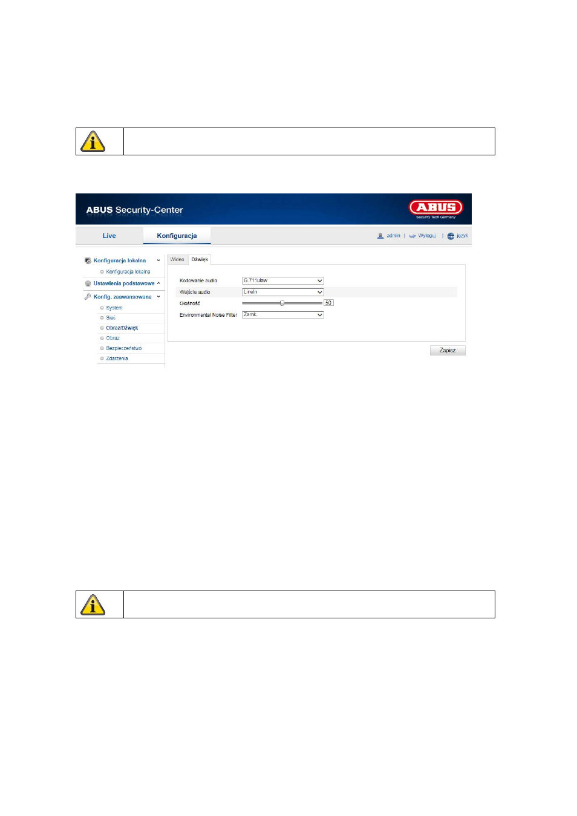The height and width of the screenshot is (816, 577).
Task: Click the Konfig. zaawansowana wrench icon
Action: point(88,297)
